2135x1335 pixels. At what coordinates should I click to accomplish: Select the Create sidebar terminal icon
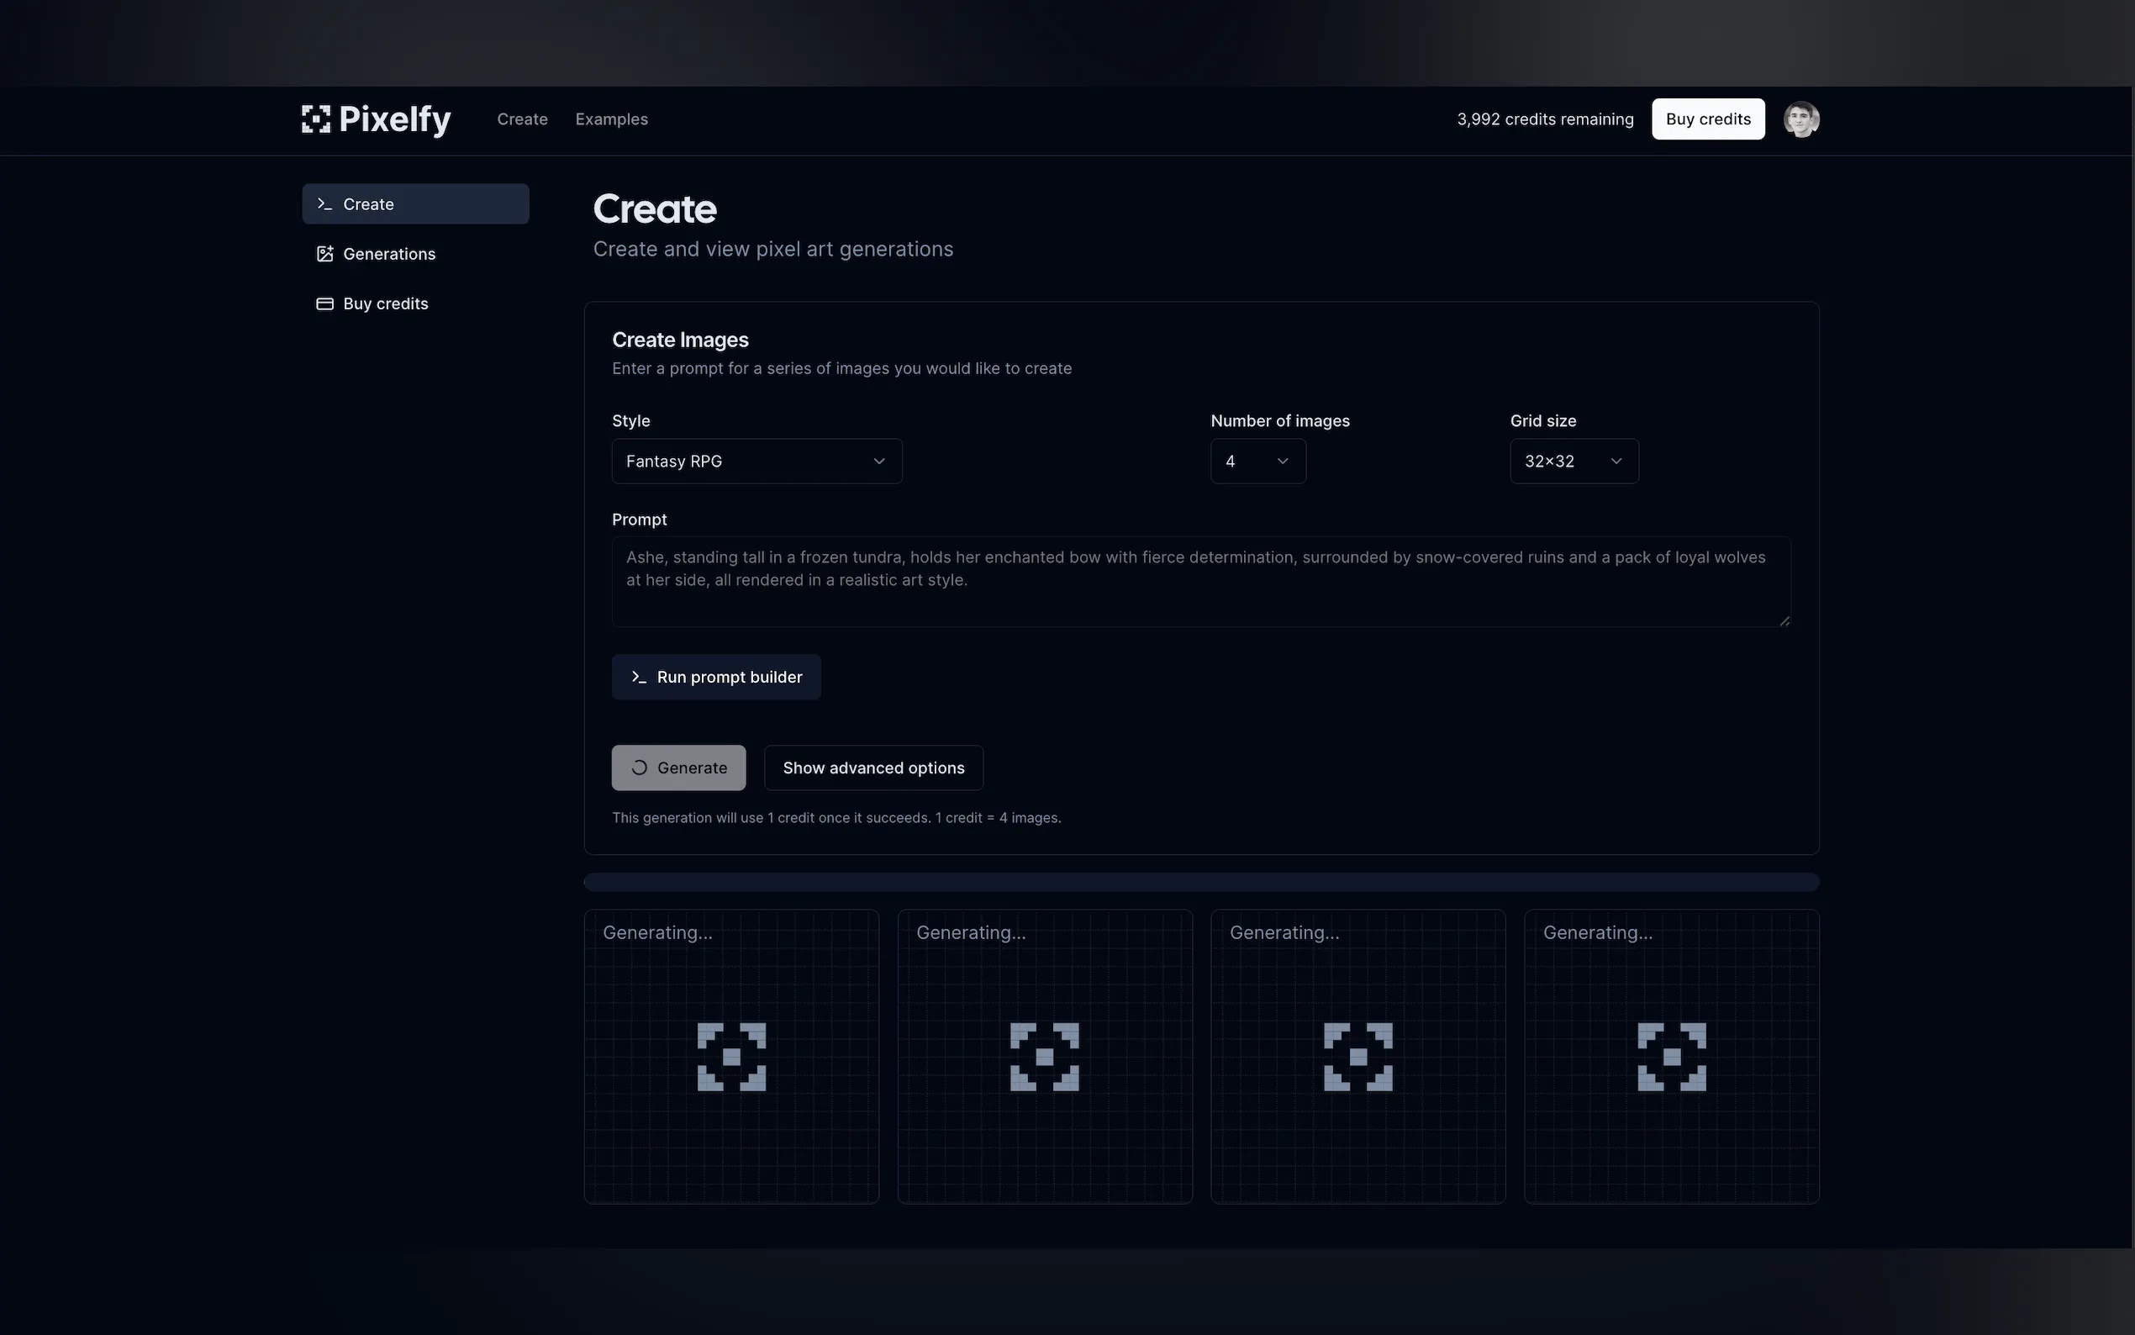coord(324,203)
